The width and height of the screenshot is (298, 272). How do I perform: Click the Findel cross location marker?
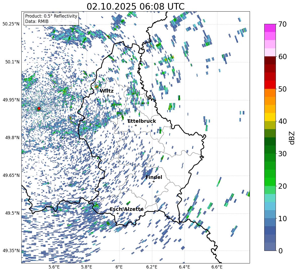tap(154, 182)
